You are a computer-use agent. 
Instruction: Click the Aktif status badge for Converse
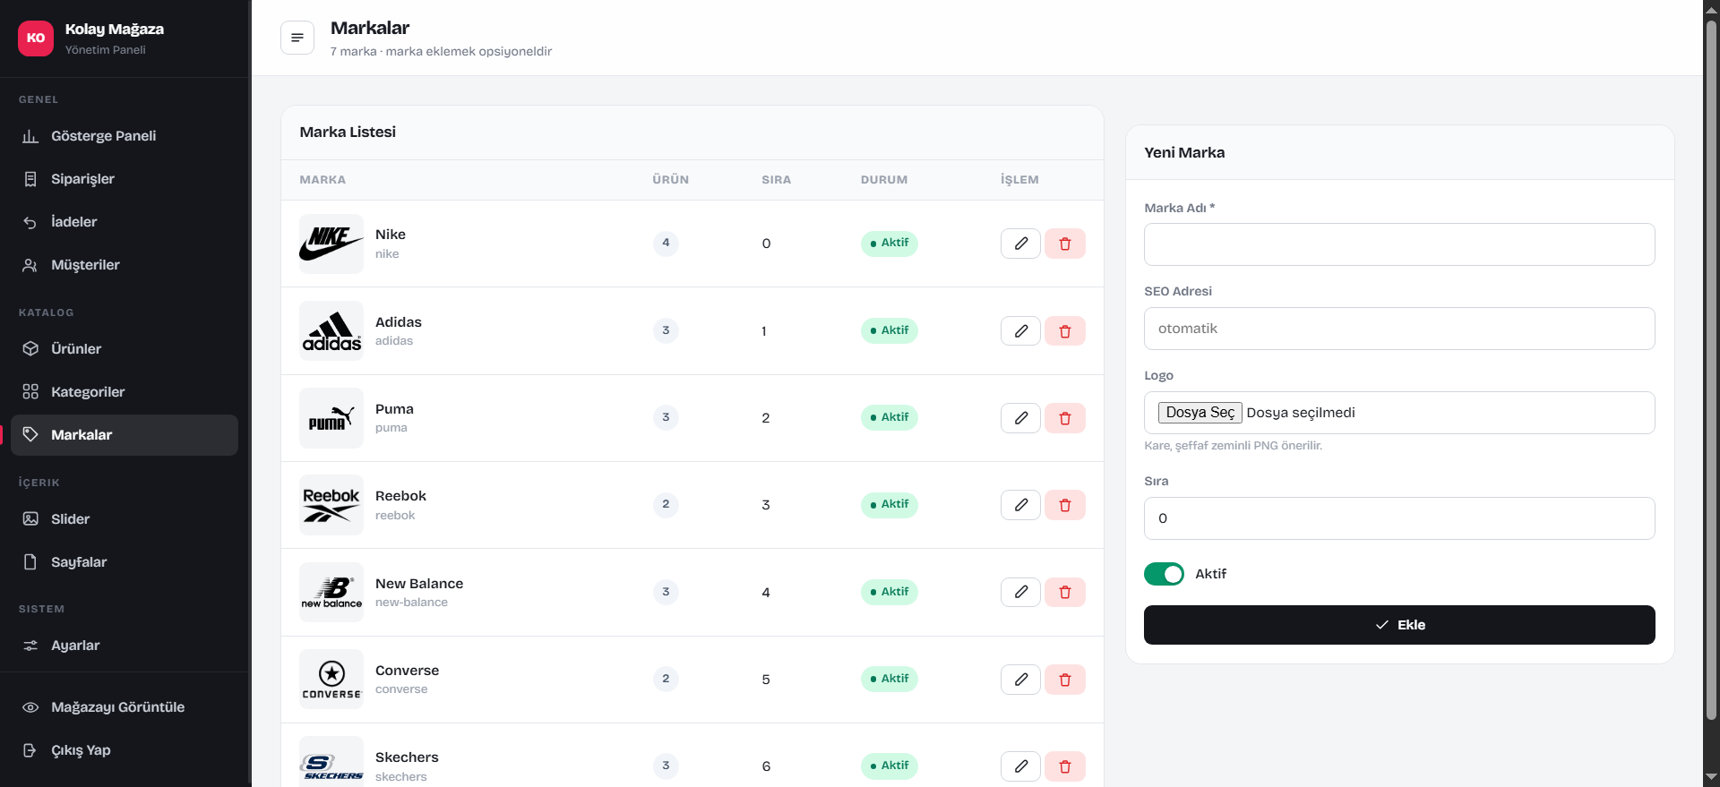click(890, 680)
